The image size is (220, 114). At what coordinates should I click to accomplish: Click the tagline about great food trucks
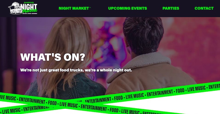coord(76,70)
